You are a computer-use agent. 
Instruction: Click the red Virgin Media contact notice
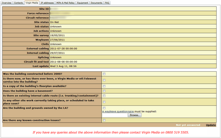pyautogui.click(x=111, y=133)
